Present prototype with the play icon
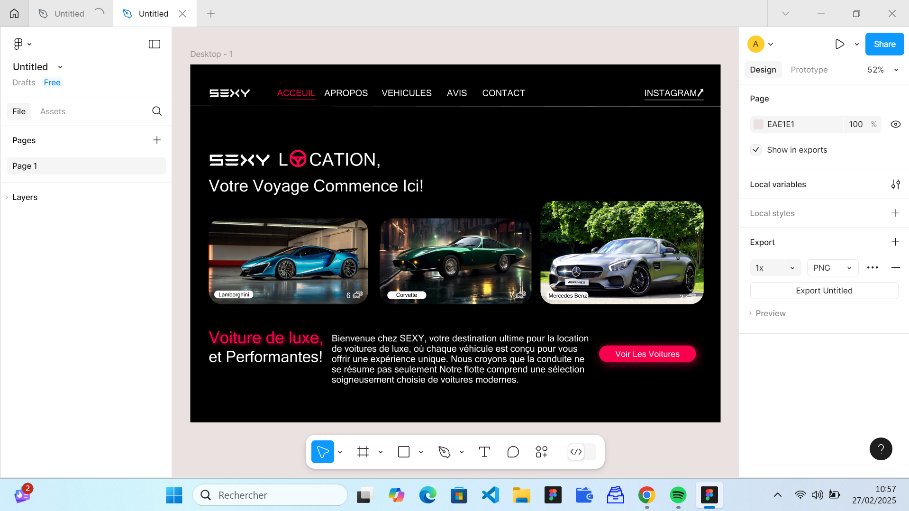Viewport: 909px width, 511px height. pos(839,44)
